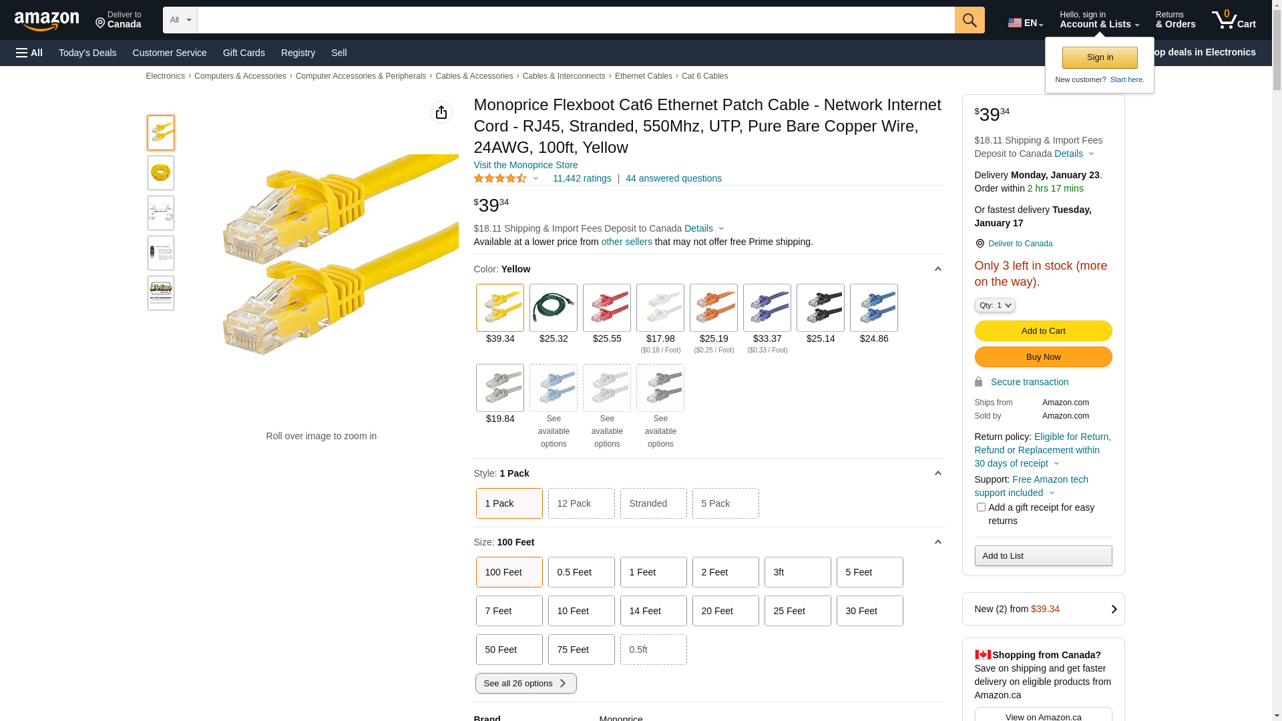Click the share icon on product image

click(x=441, y=112)
